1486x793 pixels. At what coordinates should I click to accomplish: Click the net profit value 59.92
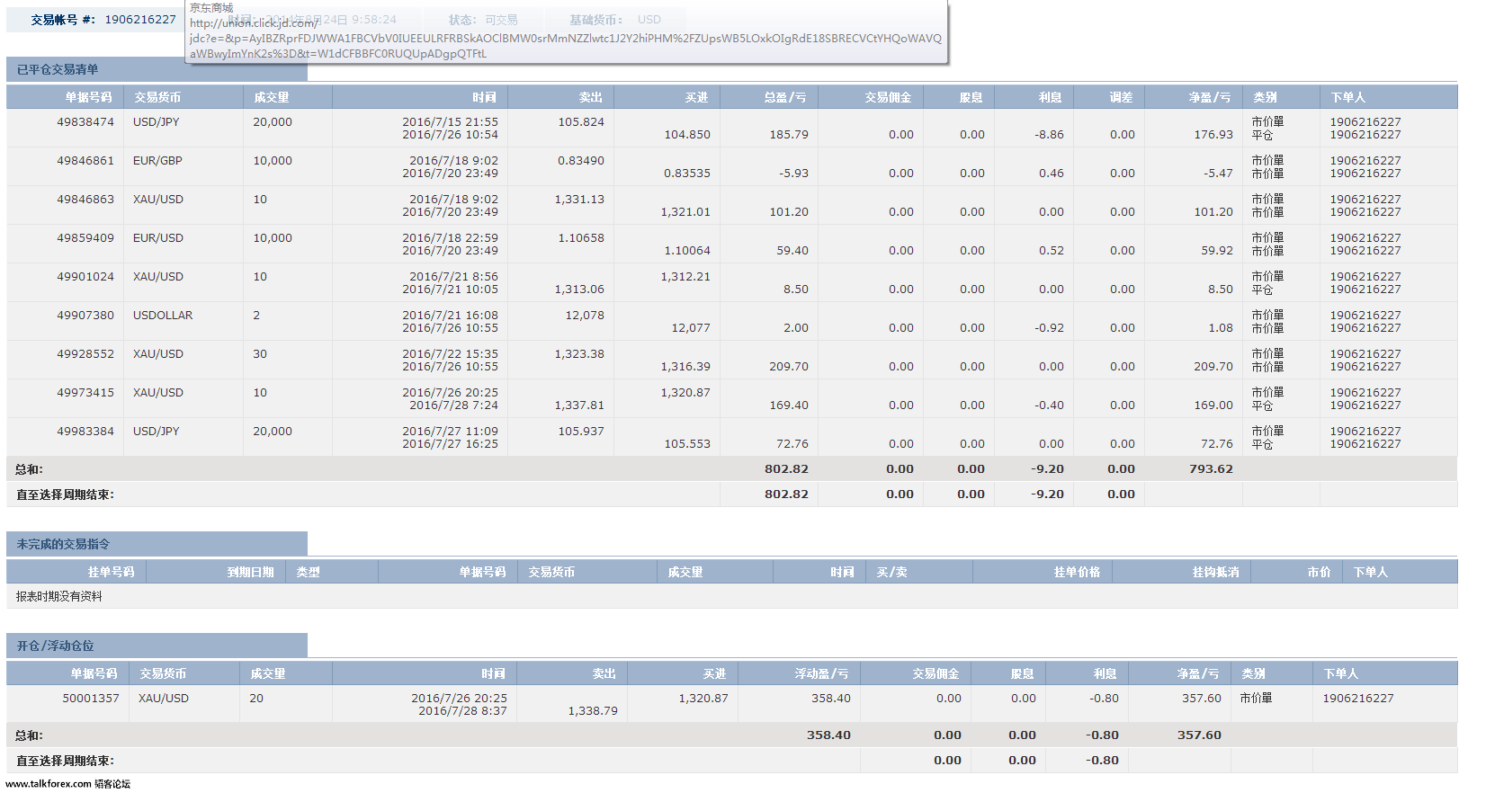coord(1217,251)
